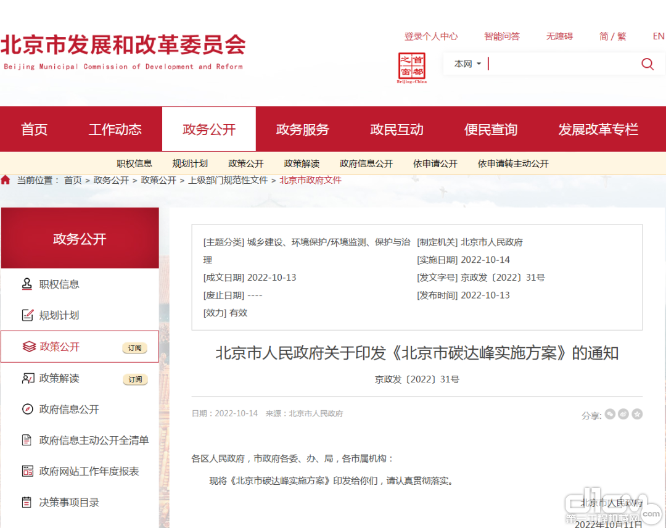Click the 首都之窗 logo stamp
The image size is (666, 528).
[412, 65]
